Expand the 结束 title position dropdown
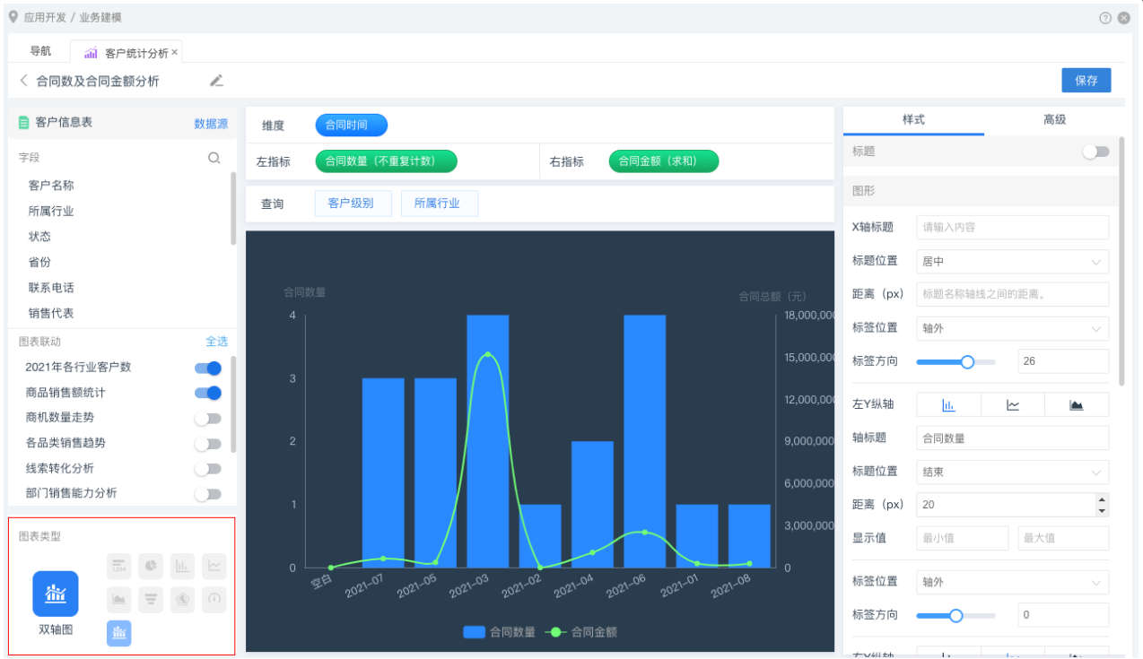This screenshot has height=659, width=1143. (1012, 473)
